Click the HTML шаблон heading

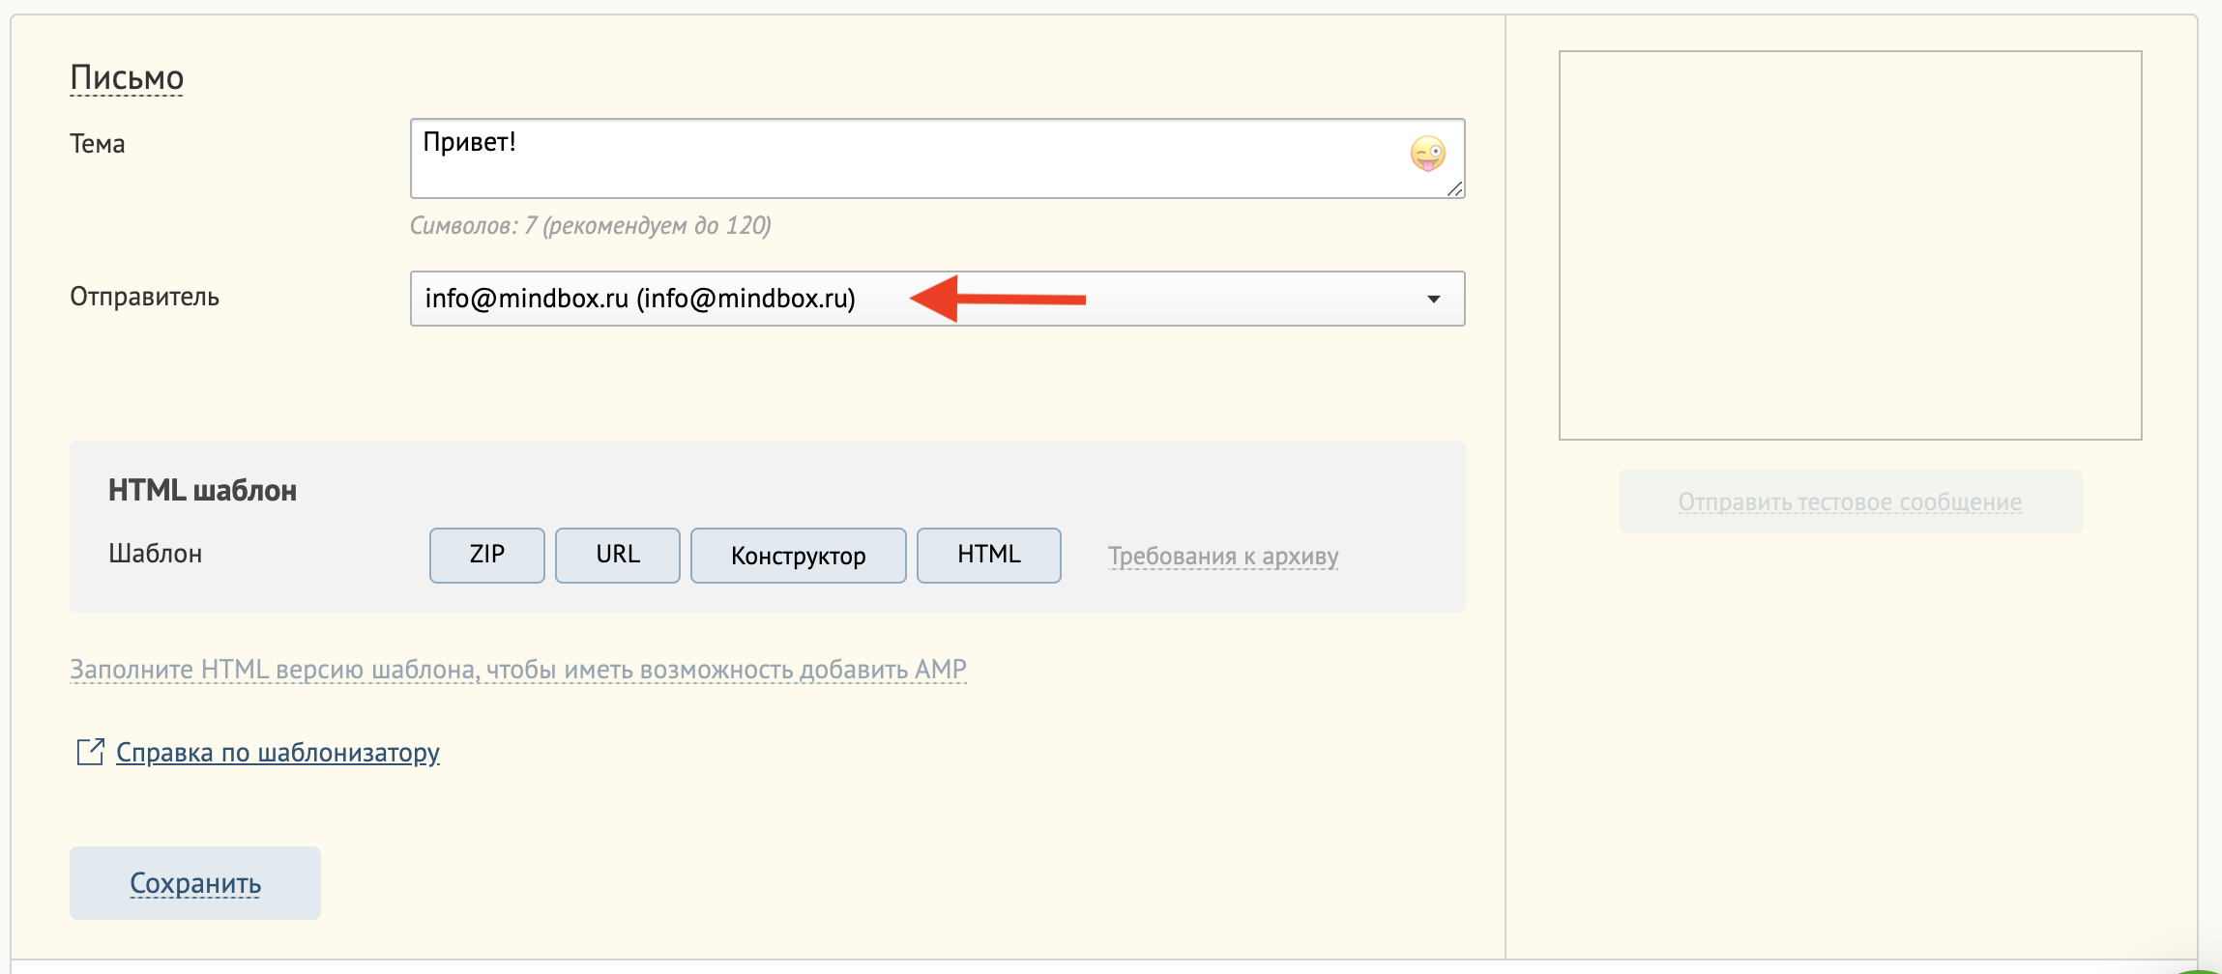point(202,490)
